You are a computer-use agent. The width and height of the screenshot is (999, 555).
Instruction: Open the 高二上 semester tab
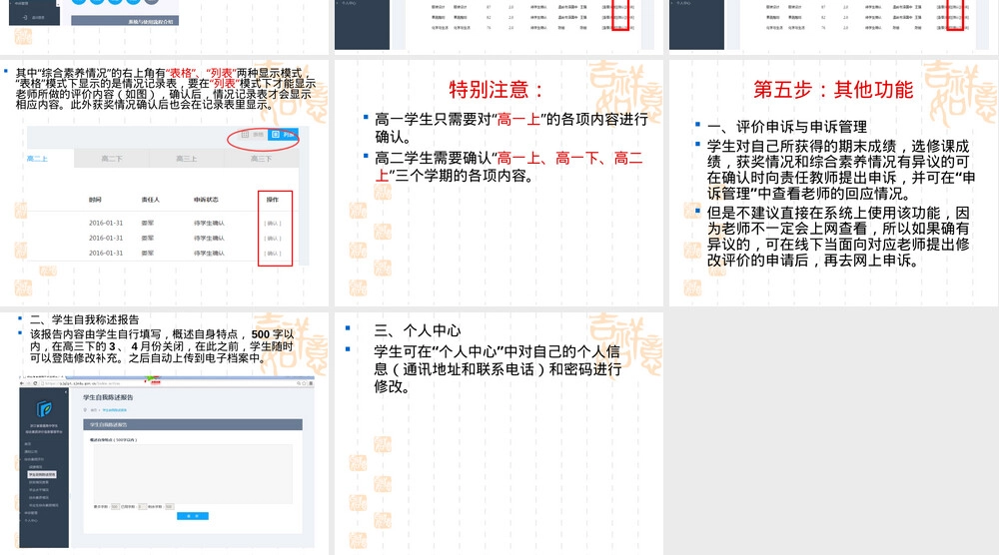coord(37,159)
